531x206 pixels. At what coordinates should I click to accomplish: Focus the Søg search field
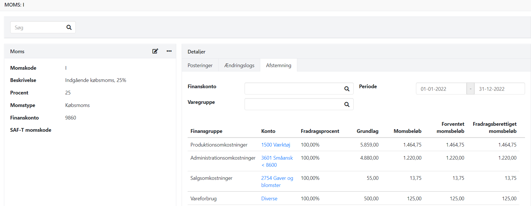pos(37,28)
